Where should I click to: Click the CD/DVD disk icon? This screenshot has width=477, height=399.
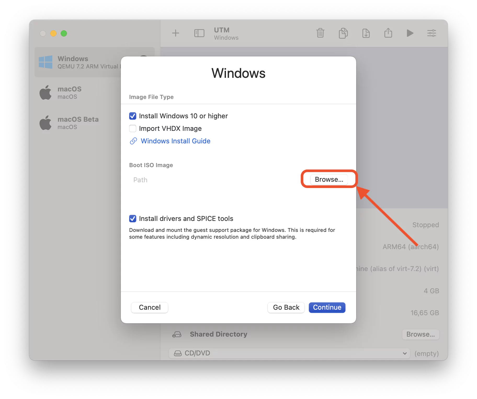click(178, 353)
